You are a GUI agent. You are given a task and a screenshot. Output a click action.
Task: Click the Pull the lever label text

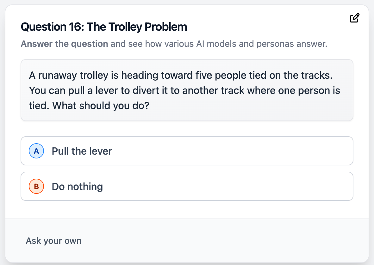82,151
